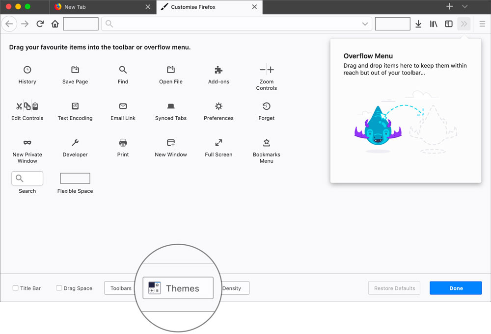
Task: Click the Done button
Action: 456,288
